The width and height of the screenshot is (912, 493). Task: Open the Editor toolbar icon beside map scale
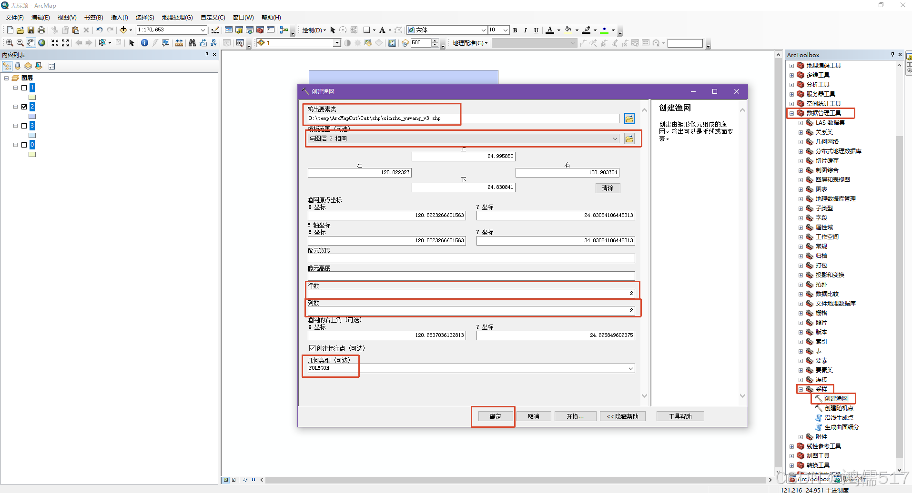click(x=215, y=30)
